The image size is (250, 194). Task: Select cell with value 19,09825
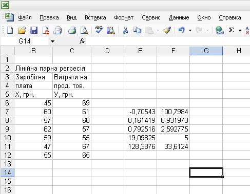140,138
